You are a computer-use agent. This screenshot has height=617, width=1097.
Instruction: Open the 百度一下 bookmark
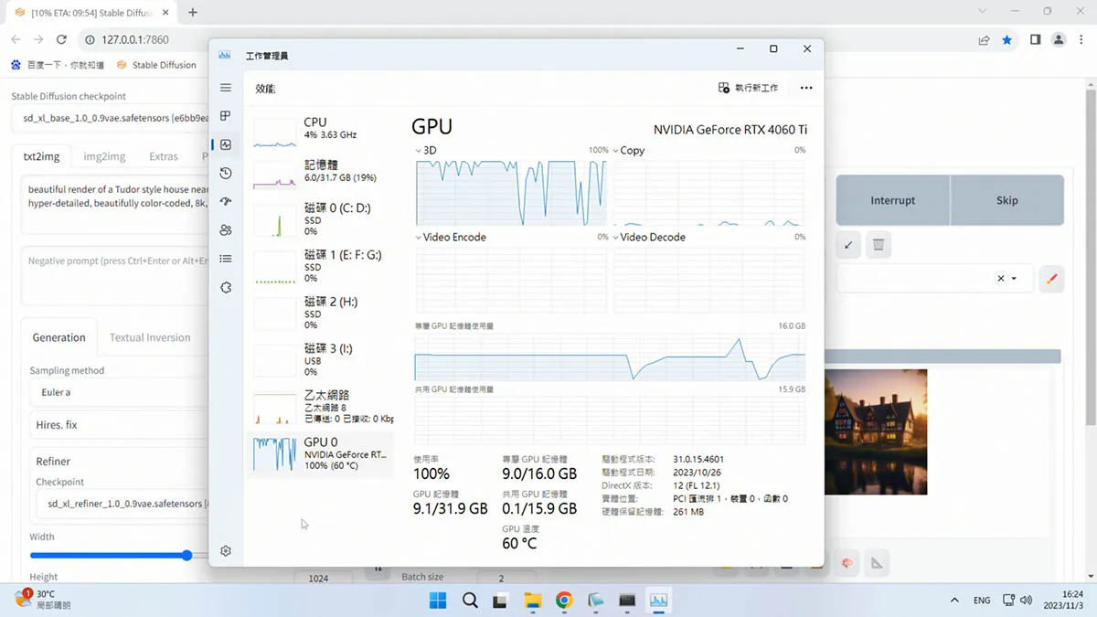point(58,65)
